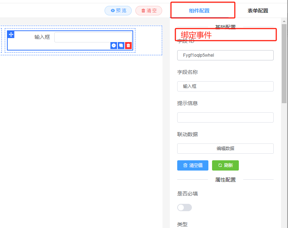Click the copy icon on the input component
The width and height of the screenshot is (288, 228).
pyautogui.click(x=121, y=45)
